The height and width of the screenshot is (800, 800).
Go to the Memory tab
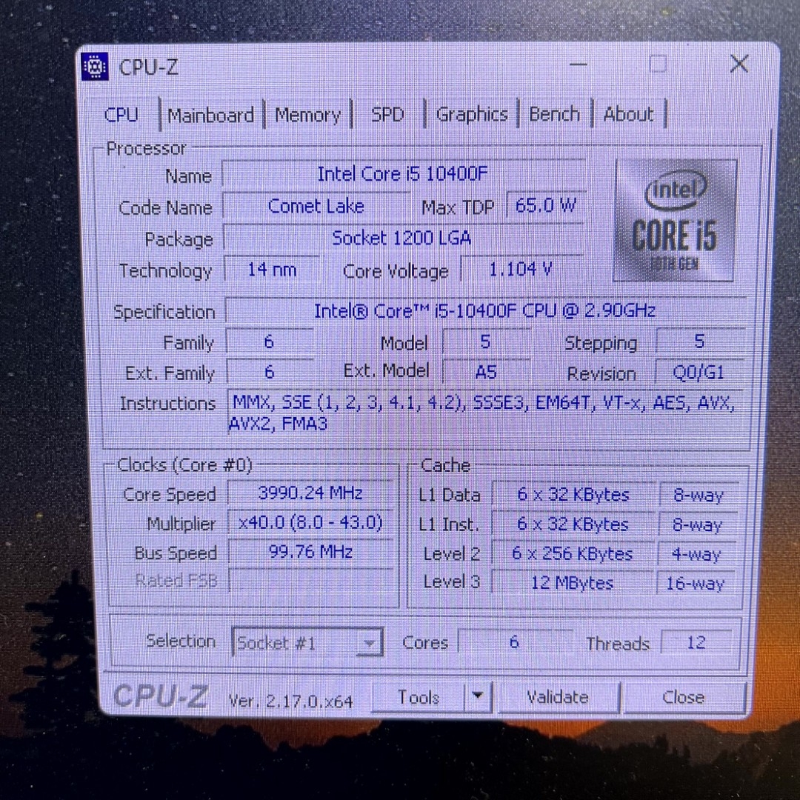pos(307,116)
